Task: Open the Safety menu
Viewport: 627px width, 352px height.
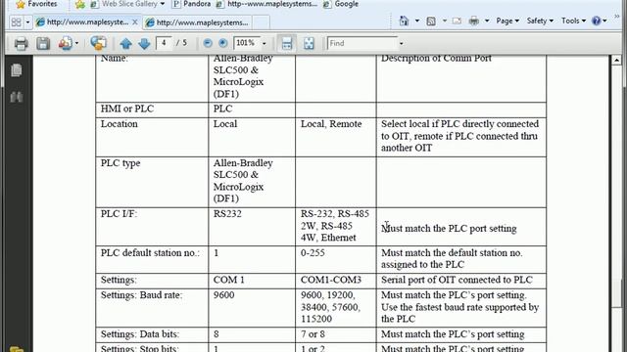Action: tap(540, 21)
